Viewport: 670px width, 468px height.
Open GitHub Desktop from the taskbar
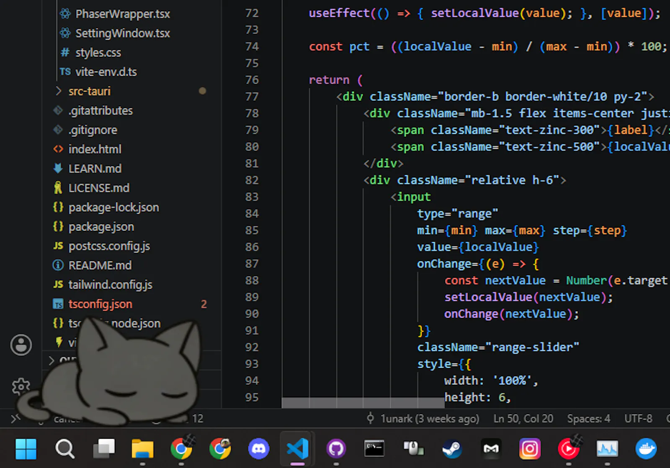pyautogui.click(x=336, y=449)
